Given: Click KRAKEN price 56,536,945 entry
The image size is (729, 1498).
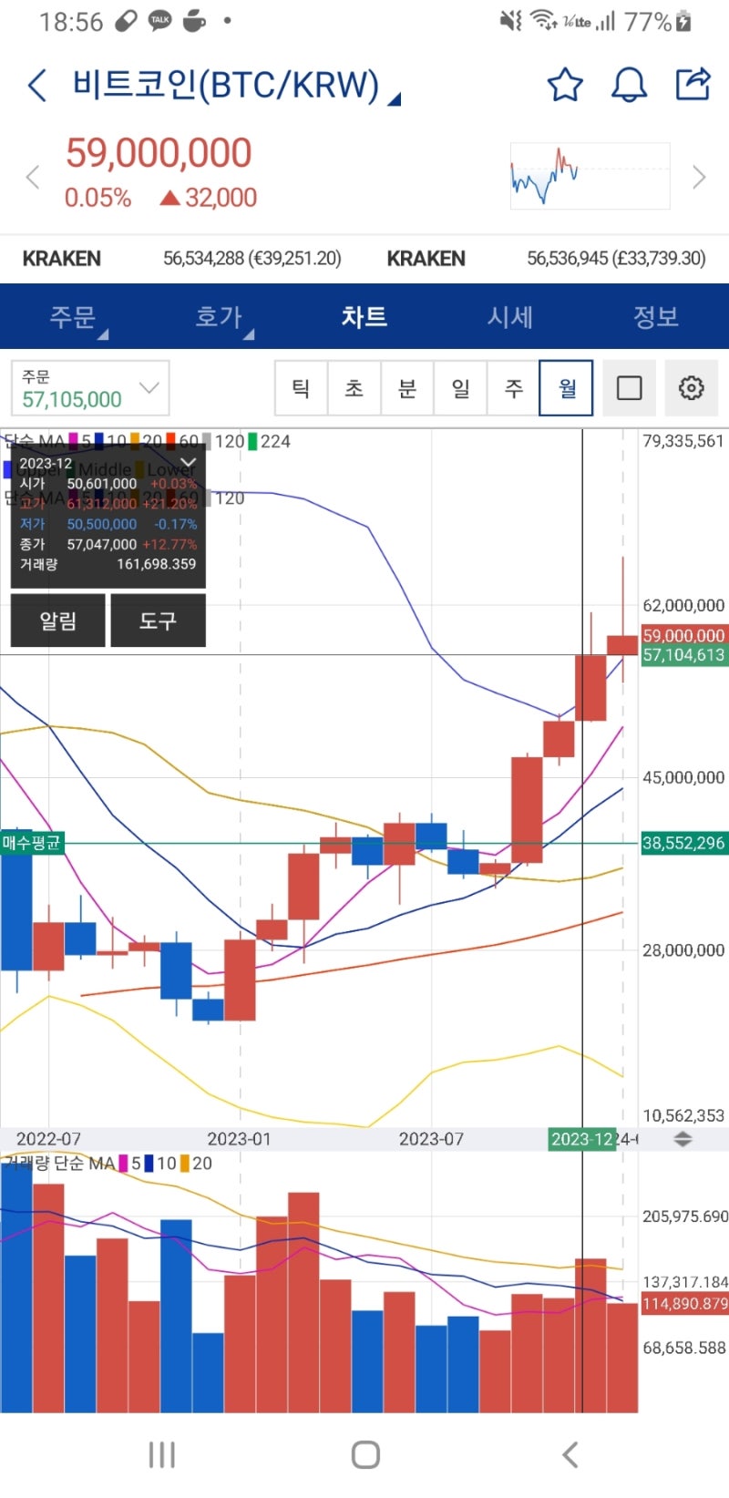Looking at the screenshot, I should point(616,259).
